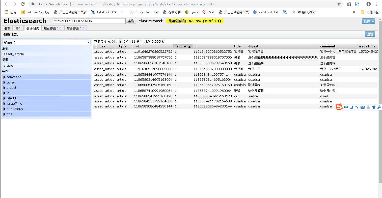Select asset_article in index list
This screenshot has width=382, height=198.
click(x=46, y=54)
